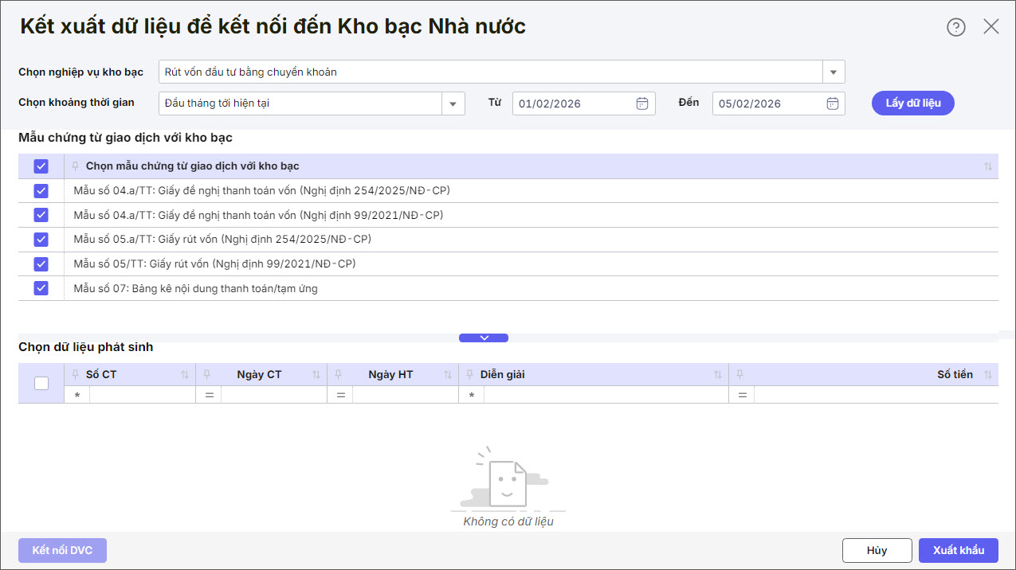Click the Lấy dữ liệu button
This screenshot has width=1016, height=570.
(x=912, y=103)
